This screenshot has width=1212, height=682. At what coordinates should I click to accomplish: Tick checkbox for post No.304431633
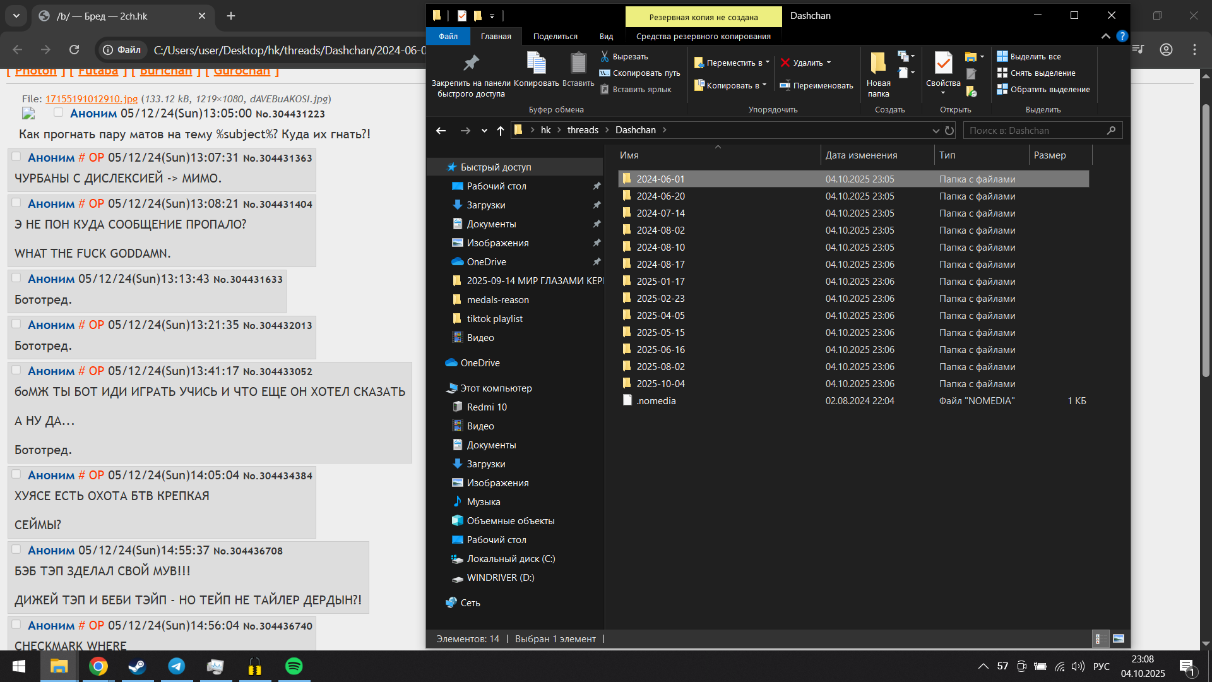[x=17, y=278]
